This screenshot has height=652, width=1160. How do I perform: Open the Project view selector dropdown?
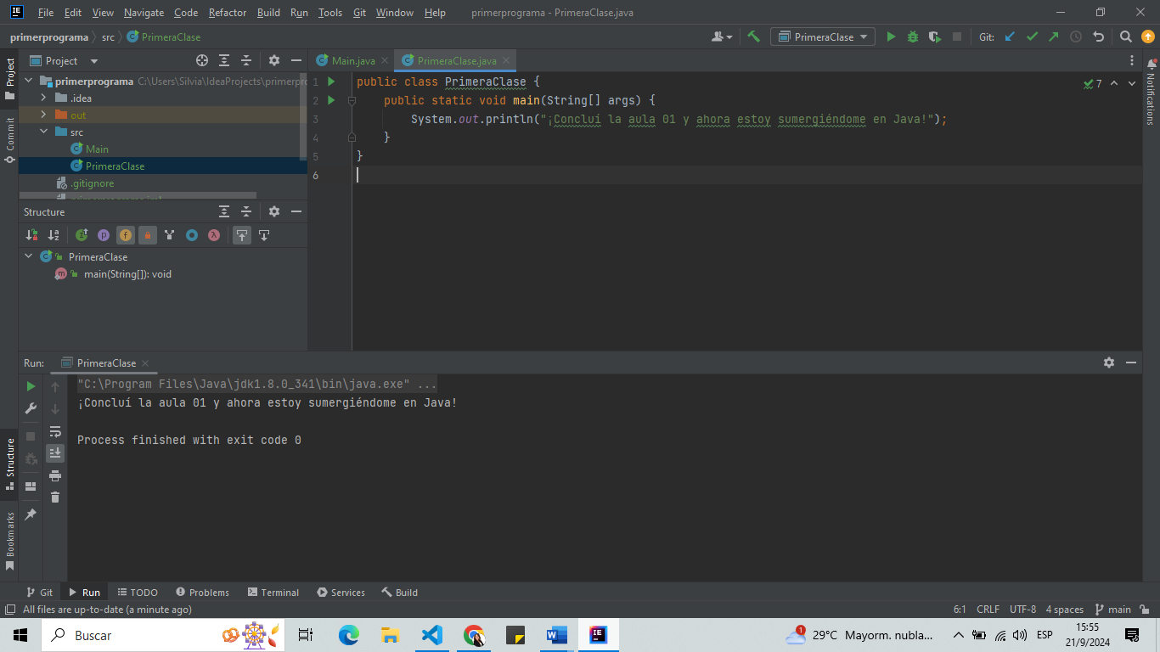click(x=65, y=60)
